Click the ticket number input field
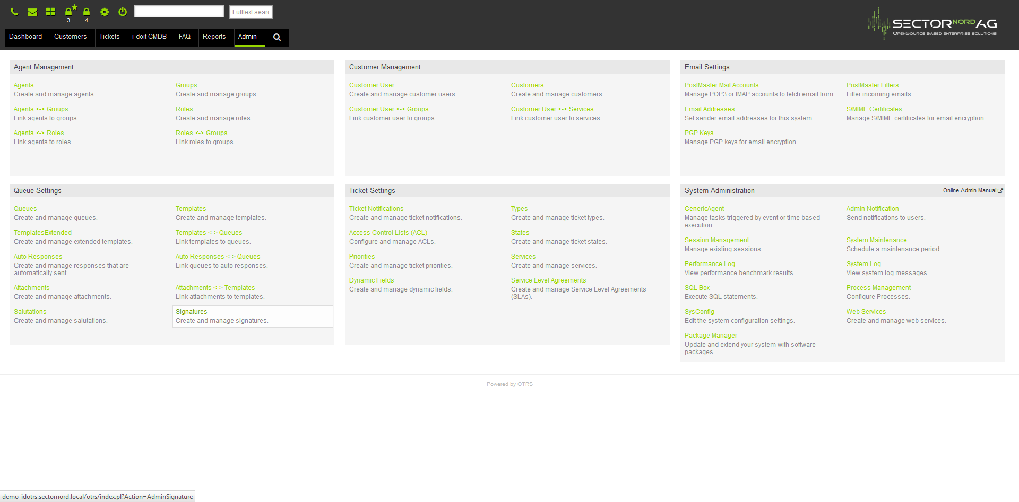Image resolution: width=1019 pixels, height=502 pixels. click(179, 12)
